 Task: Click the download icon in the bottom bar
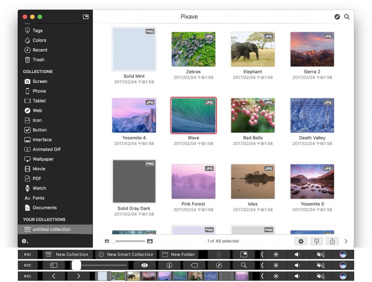317,241
